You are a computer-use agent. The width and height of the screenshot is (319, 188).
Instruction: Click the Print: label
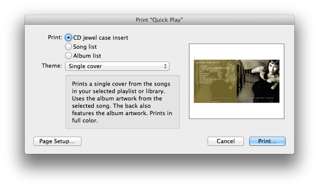point(55,38)
